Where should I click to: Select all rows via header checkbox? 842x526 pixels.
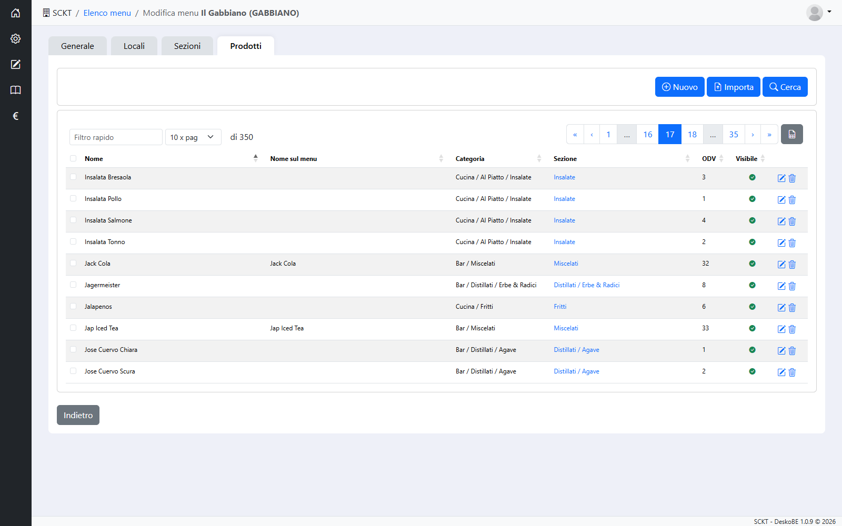coord(73,158)
